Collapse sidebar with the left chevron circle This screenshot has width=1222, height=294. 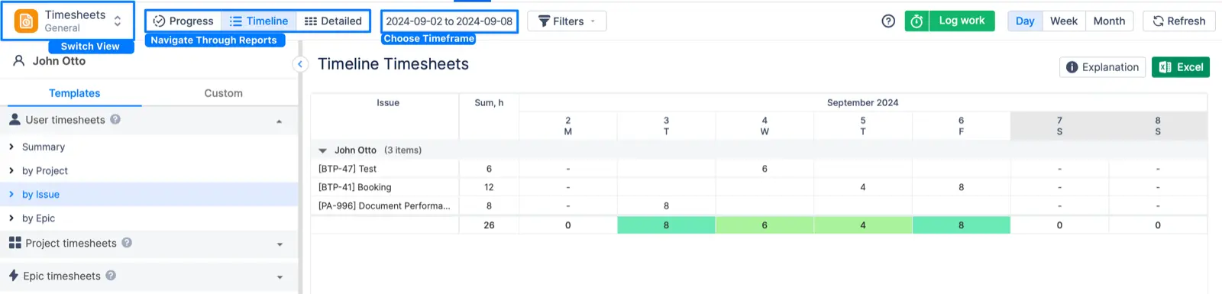click(x=300, y=64)
